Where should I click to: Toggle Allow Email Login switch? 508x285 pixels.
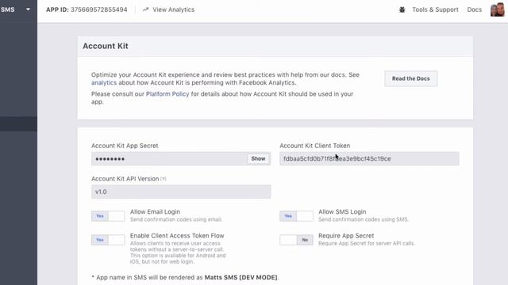point(108,216)
